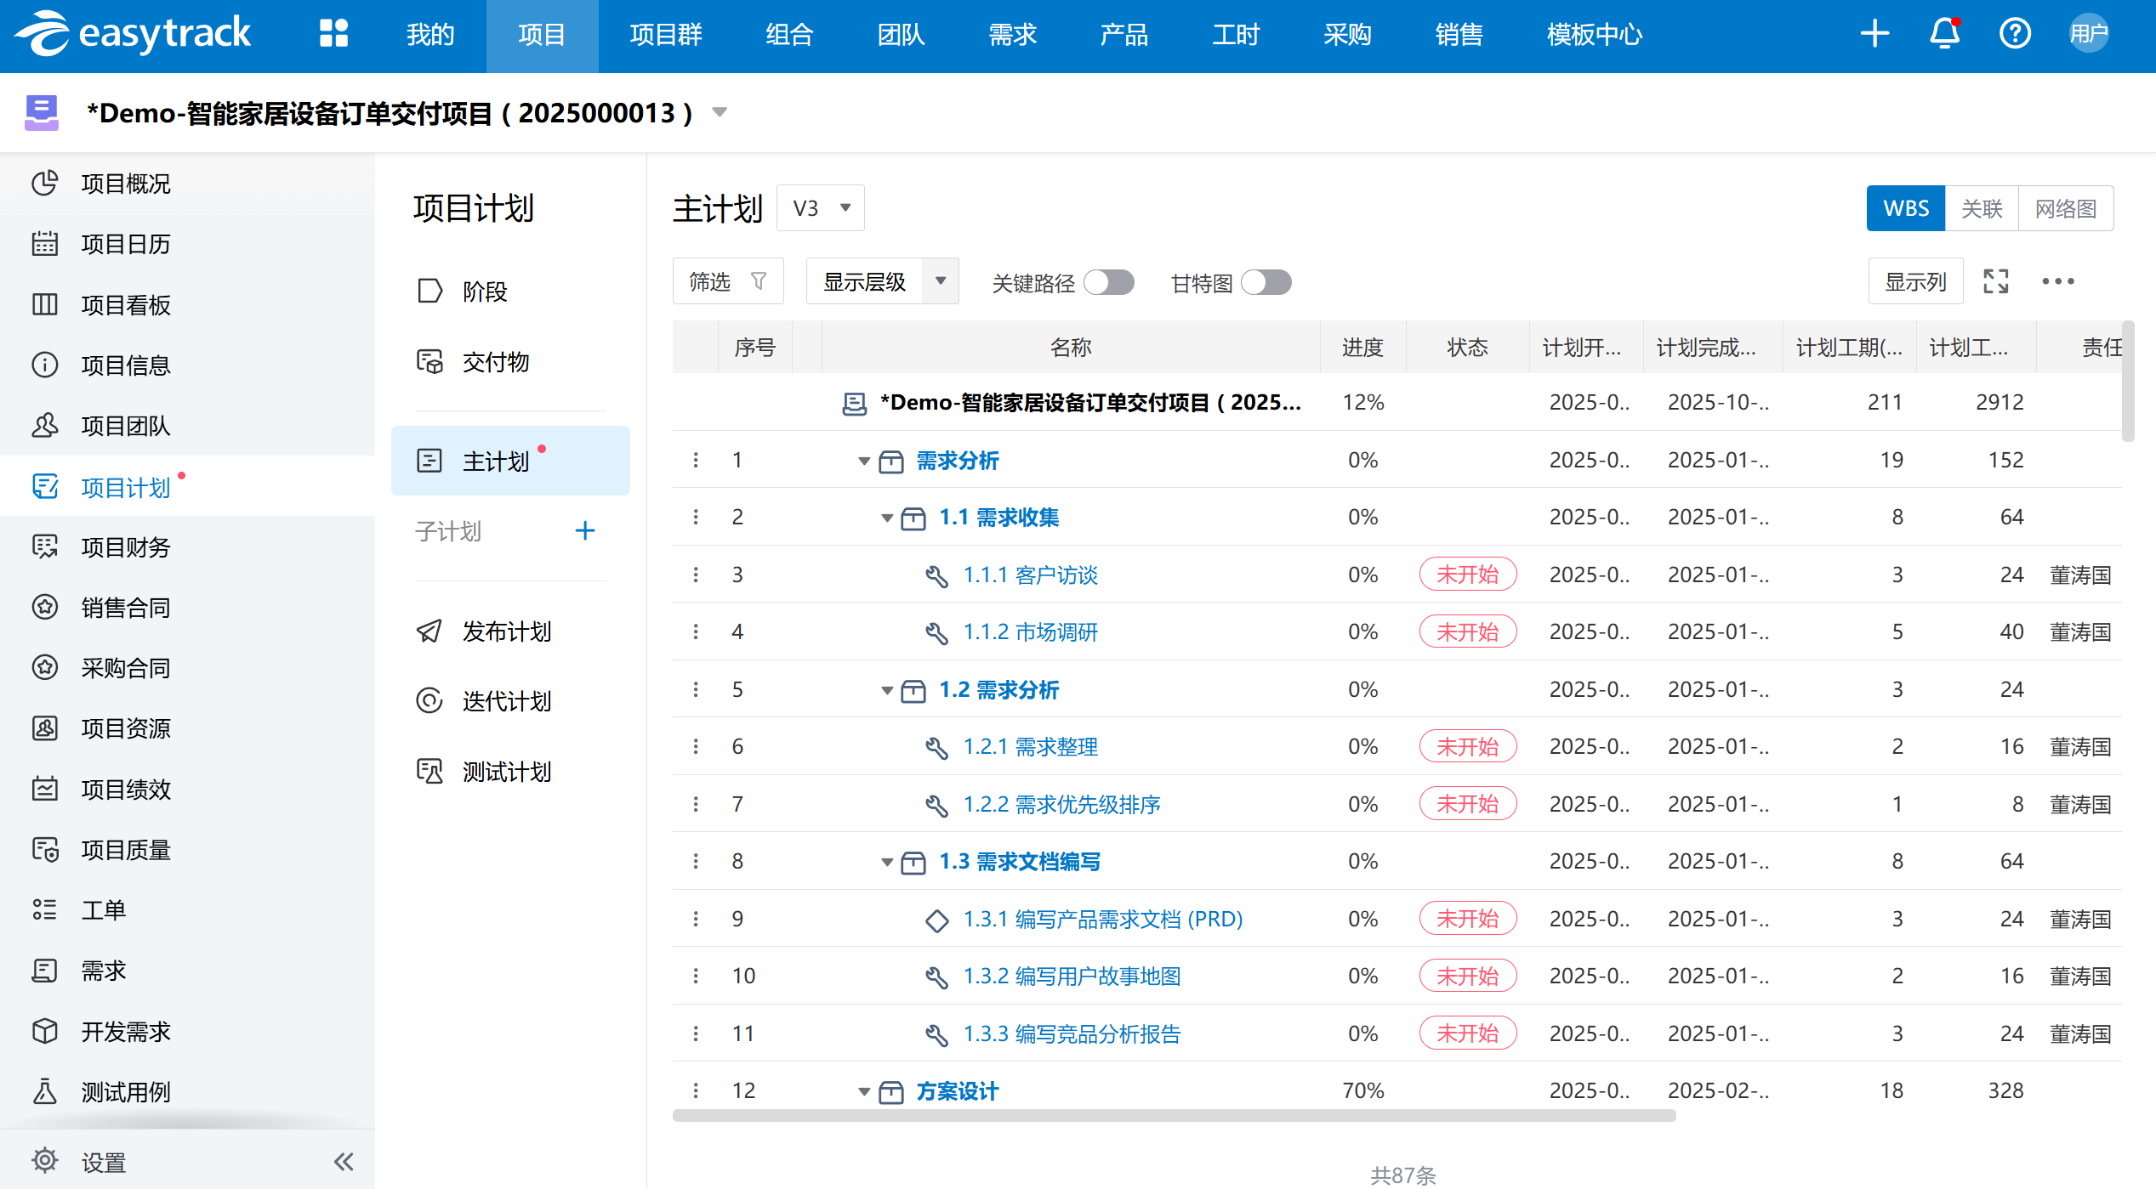
Task: Click the 显示列 button
Action: coord(1915,281)
